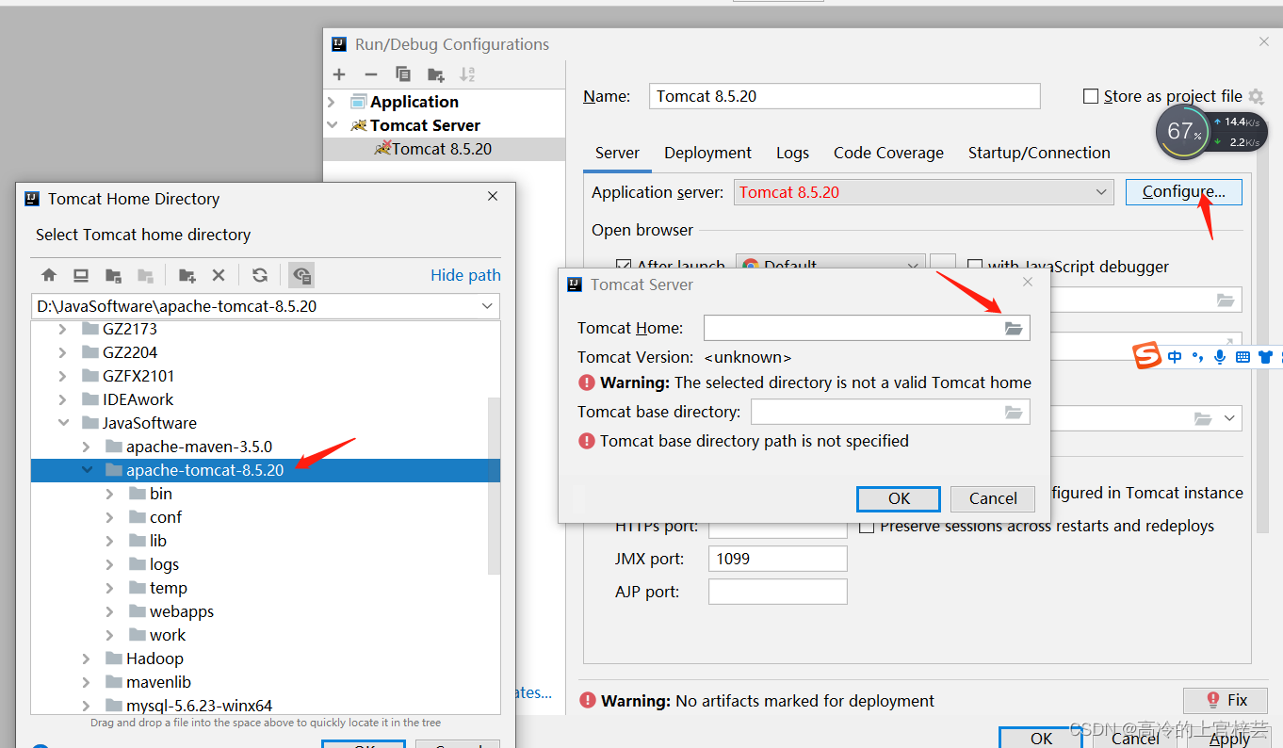The height and width of the screenshot is (748, 1283).
Task: Collapse the apache-tomcat-8.5.20 folder
Action: coord(87,470)
